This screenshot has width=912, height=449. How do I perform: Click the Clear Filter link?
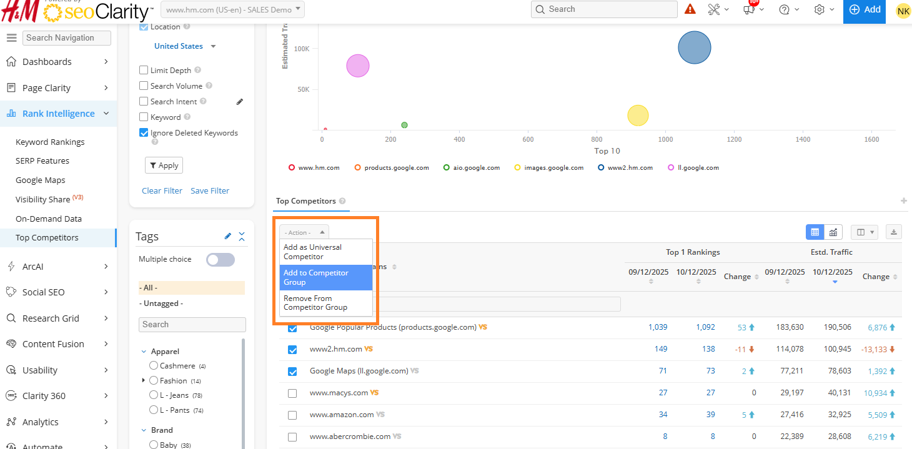162,191
